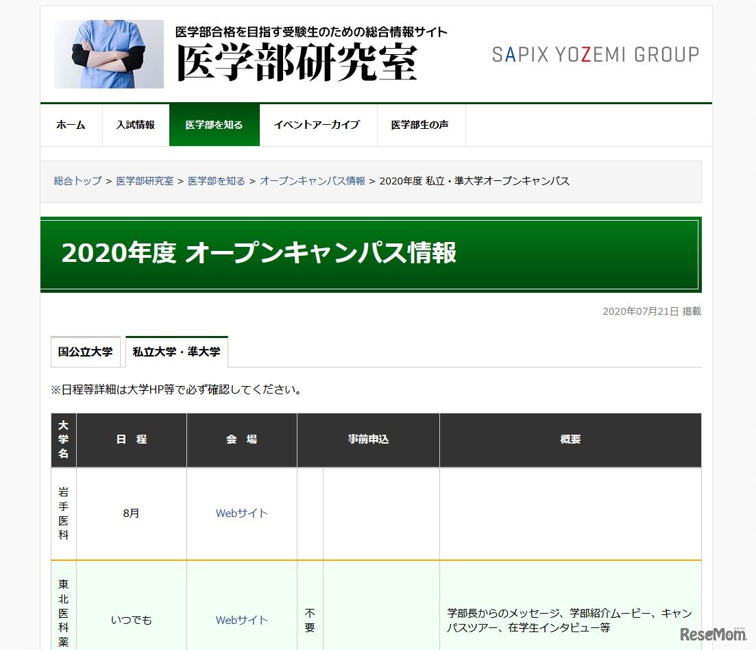Open the 医学部生の声 navigation menu item

[x=421, y=125]
